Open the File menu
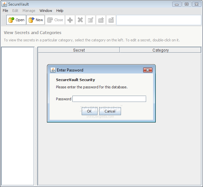This screenshot has width=203, height=187. tap(5, 11)
